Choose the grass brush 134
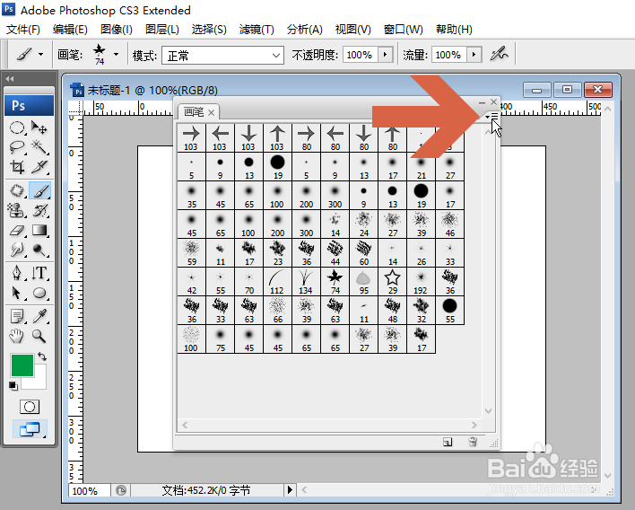The image size is (635, 510). click(306, 282)
